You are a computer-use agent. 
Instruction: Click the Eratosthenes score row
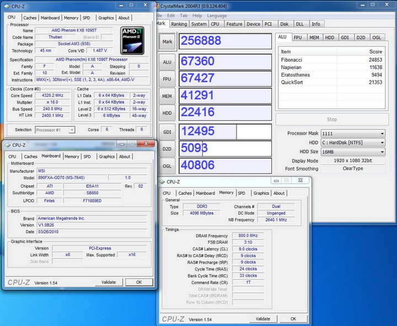tap(331, 74)
